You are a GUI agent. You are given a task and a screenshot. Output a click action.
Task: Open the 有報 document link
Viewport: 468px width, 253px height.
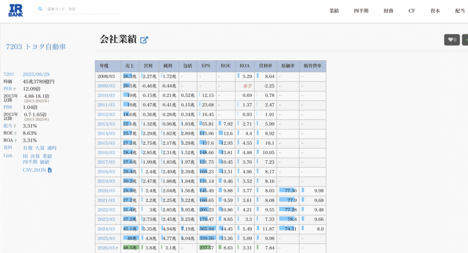click(28, 148)
